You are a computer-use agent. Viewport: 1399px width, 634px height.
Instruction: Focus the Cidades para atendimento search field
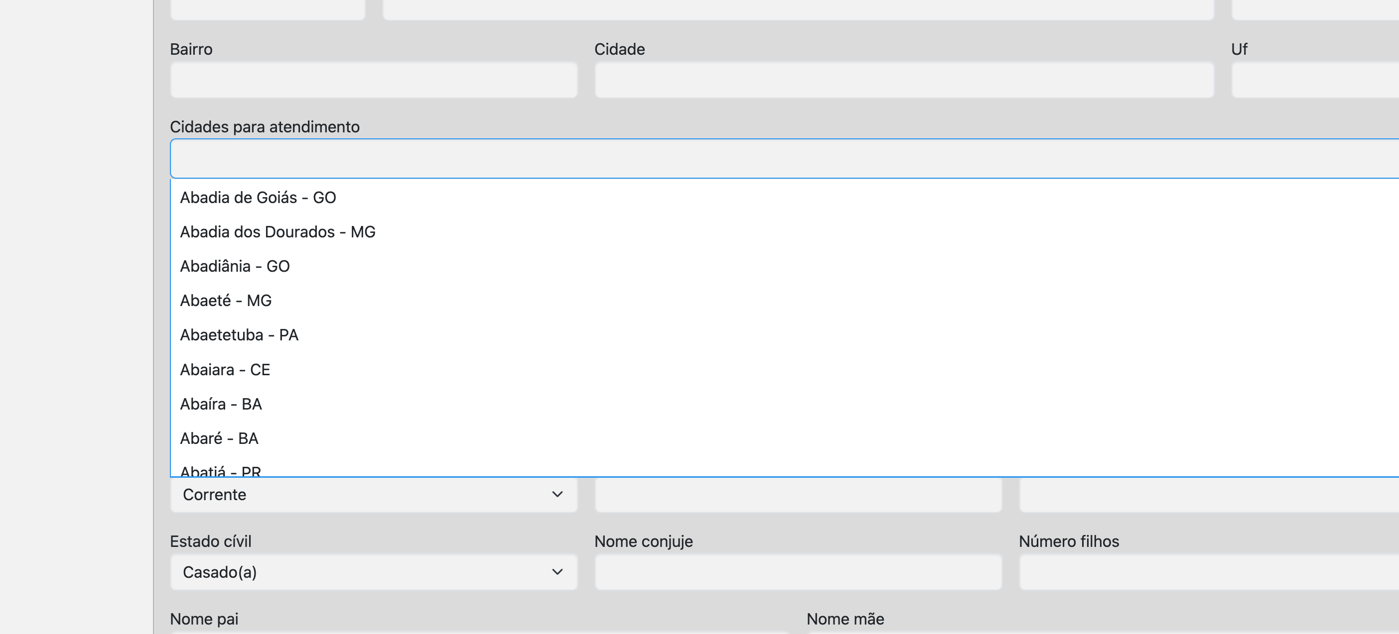[x=785, y=158]
